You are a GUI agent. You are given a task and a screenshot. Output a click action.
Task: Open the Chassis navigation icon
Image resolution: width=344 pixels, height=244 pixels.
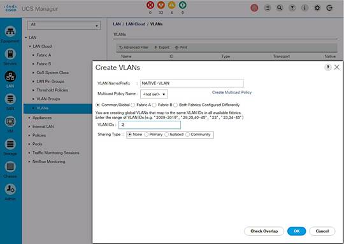(10, 167)
